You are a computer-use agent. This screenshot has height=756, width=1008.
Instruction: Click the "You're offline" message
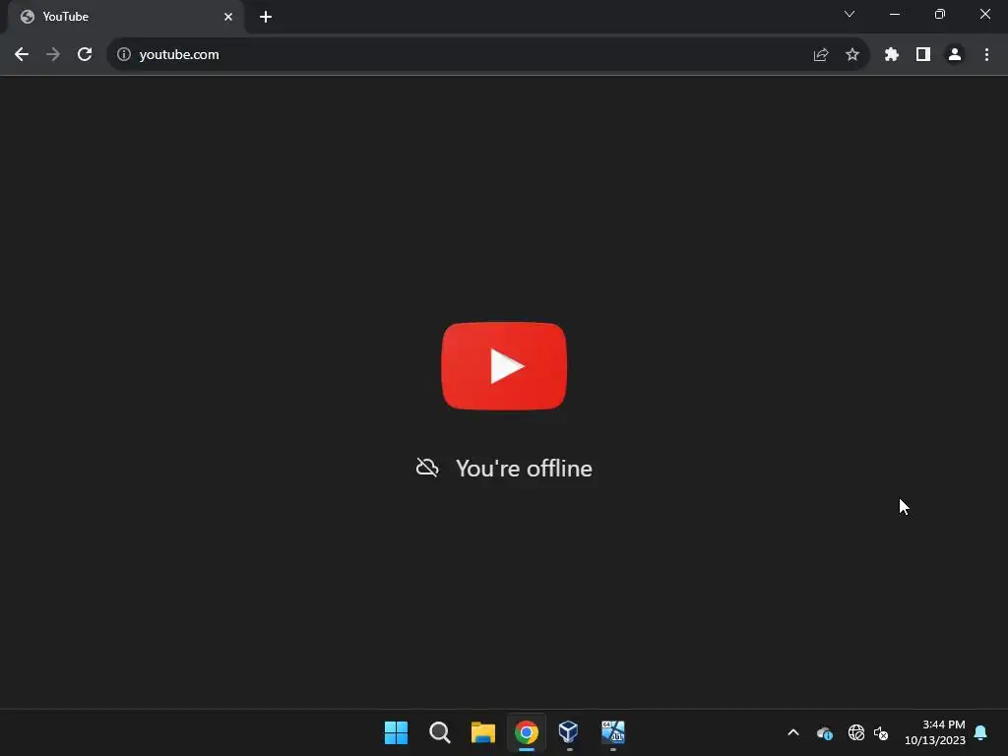click(524, 468)
